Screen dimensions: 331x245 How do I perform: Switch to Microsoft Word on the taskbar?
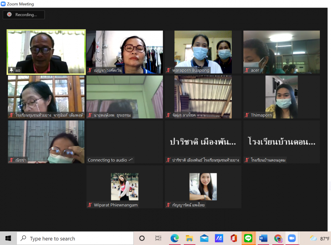pyautogui.click(x=263, y=238)
